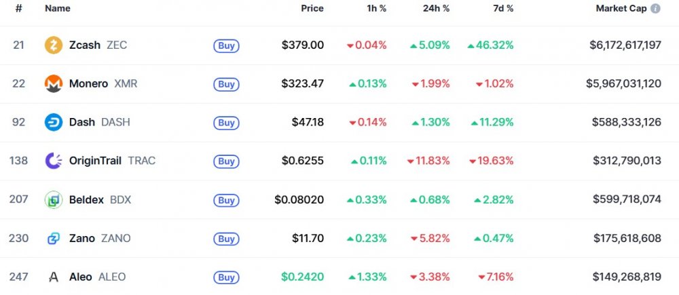Buy OriginTrail using its Buy button
Screen dimensions: 679x295
click(x=226, y=161)
